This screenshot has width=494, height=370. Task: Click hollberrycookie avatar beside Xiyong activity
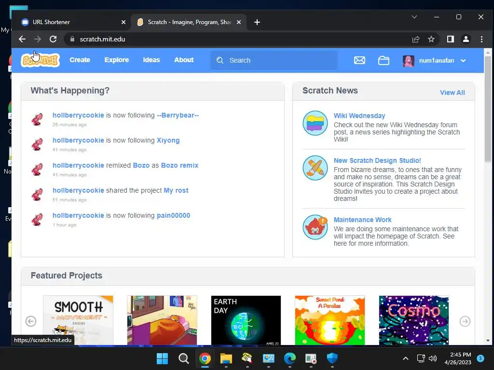click(x=37, y=145)
